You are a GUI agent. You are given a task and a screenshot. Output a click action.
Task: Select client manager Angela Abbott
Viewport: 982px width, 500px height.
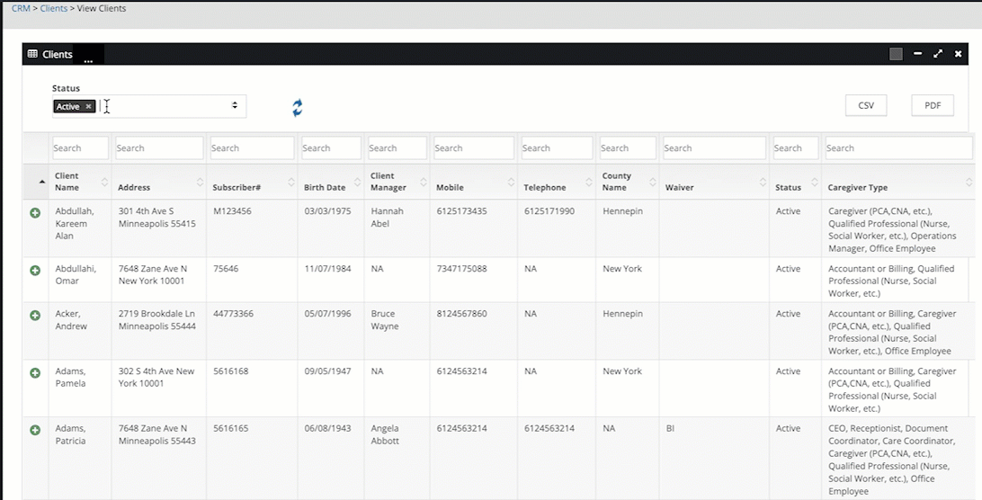[x=386, y=435]
